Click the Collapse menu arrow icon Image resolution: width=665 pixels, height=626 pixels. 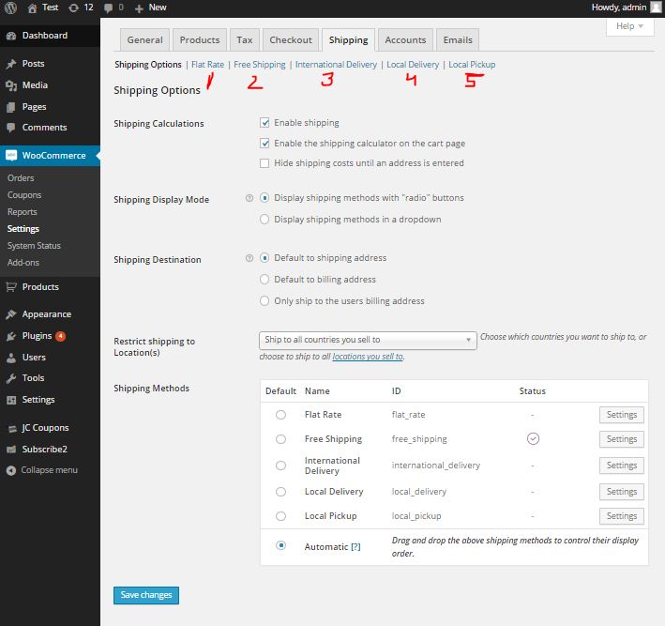10,469
